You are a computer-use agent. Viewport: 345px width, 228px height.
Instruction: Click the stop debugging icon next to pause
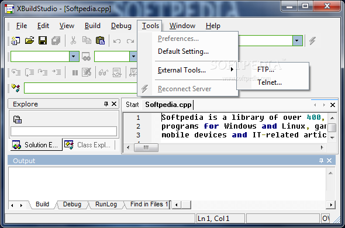(x=87, y=72)
